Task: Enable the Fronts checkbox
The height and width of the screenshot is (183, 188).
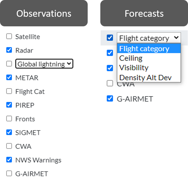Action: (x=9, y=119)
